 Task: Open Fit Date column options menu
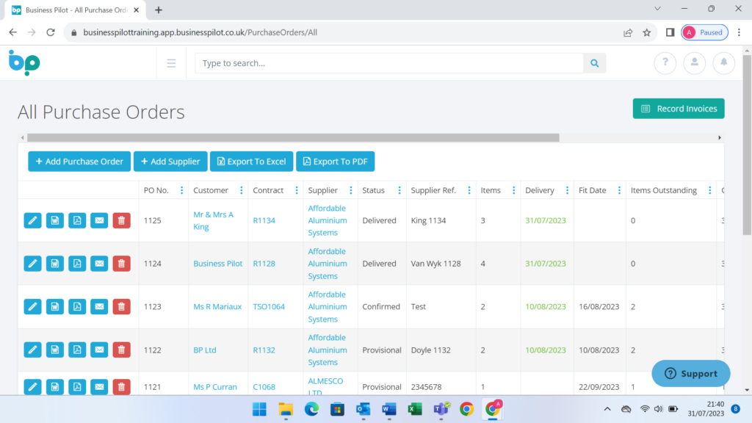click(x=619, y=190)
